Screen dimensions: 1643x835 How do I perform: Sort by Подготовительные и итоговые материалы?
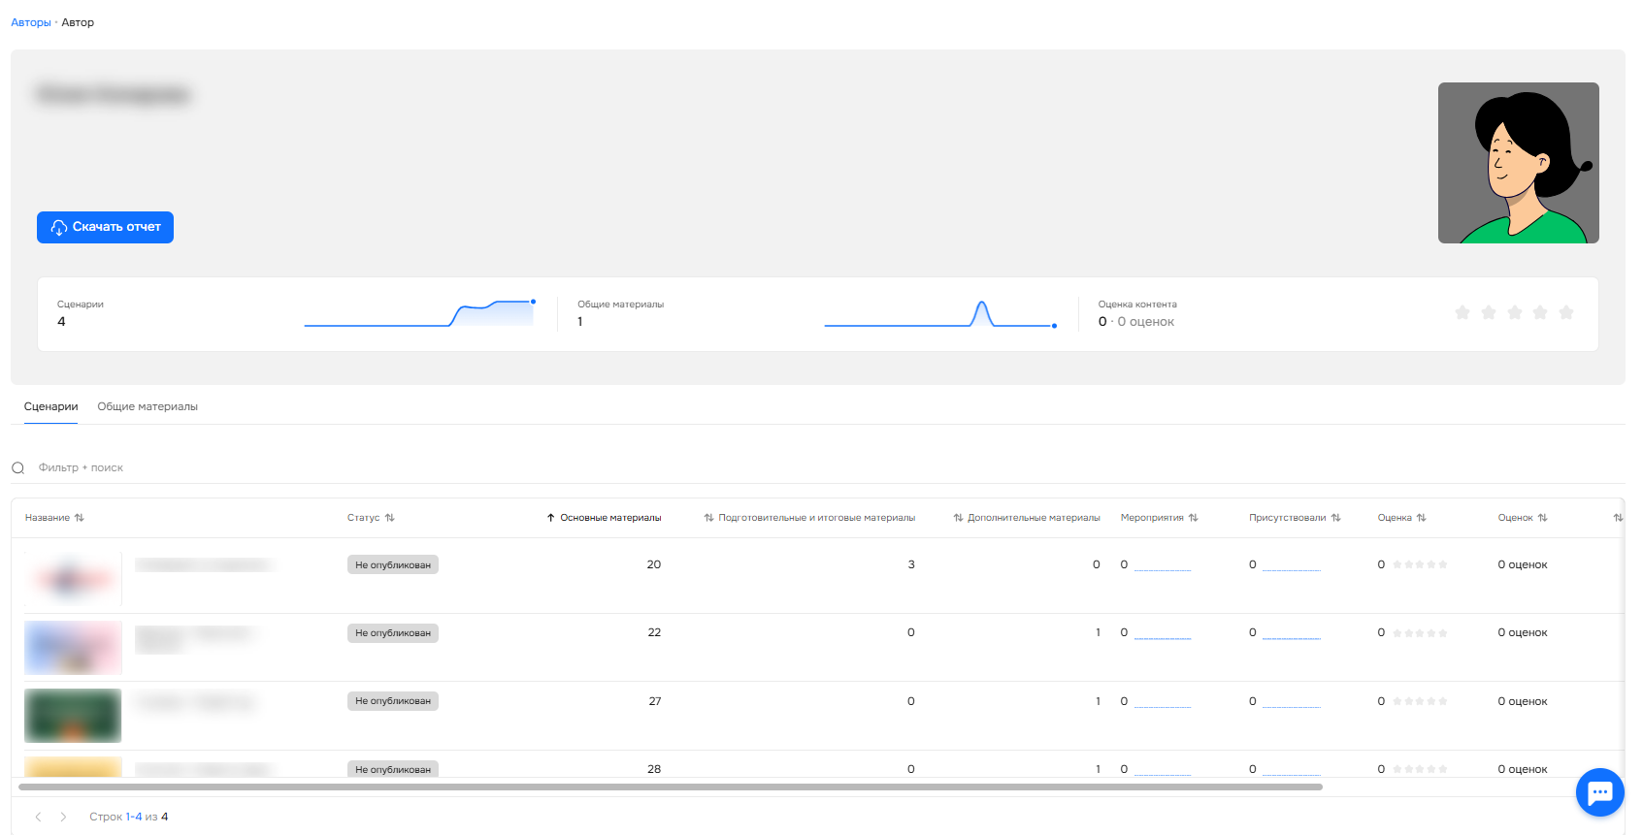point(809,518)
